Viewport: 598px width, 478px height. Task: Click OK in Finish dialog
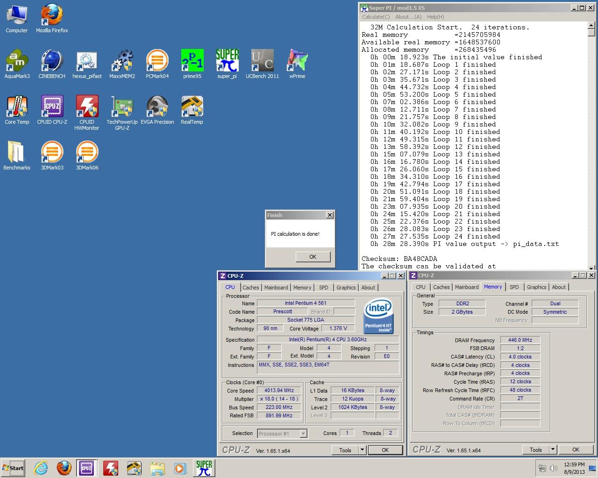click(x=313, y=257)
